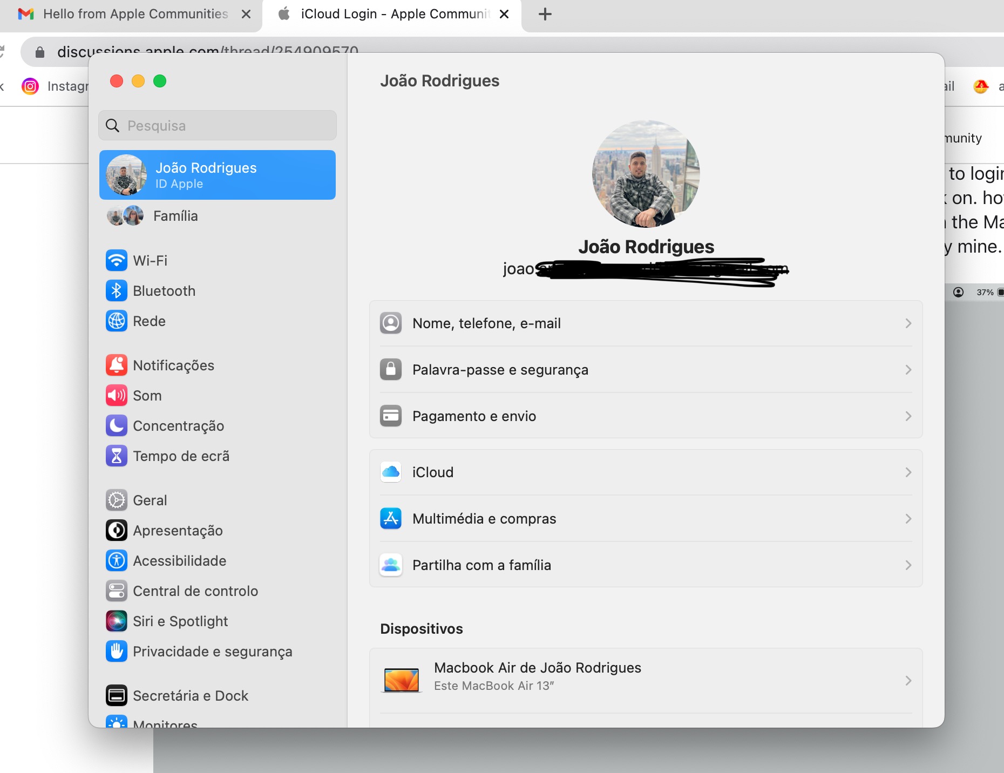Click the large profile photo
Viewport: 1004px width, 773px height.
pos(646,174)
